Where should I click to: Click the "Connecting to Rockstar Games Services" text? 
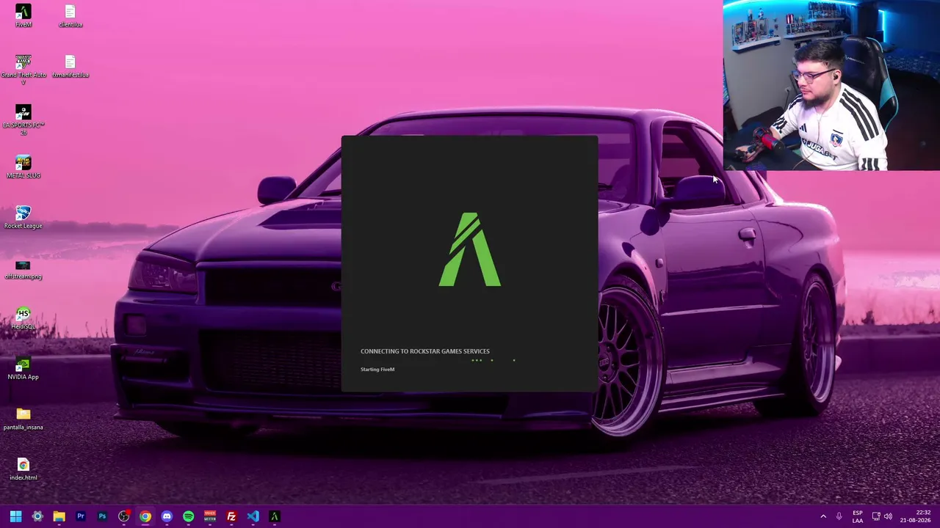click(425, 351)
